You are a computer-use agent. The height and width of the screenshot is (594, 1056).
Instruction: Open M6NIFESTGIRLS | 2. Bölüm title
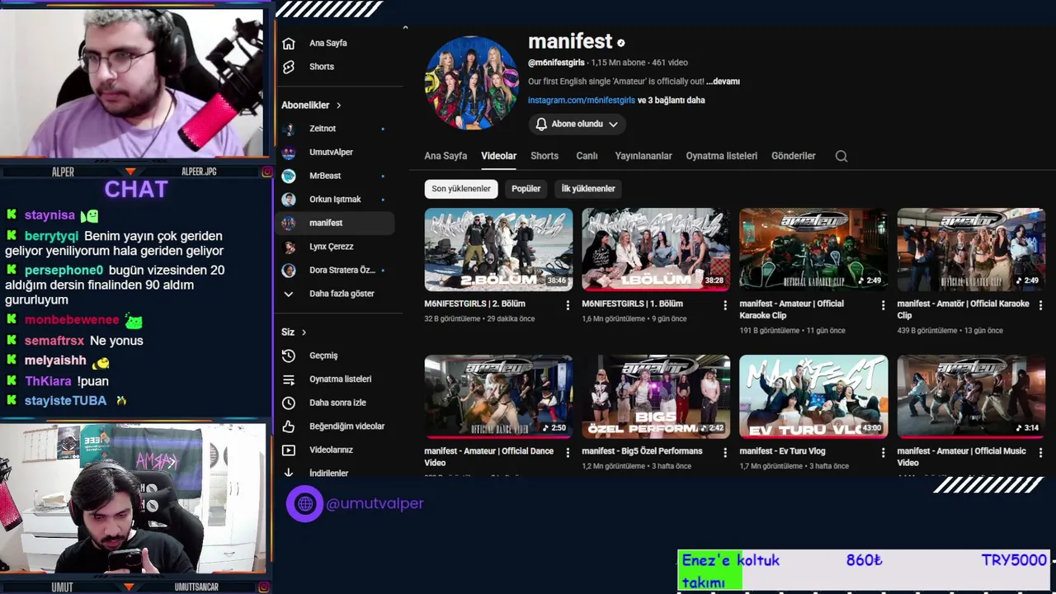tap(474, 304)
